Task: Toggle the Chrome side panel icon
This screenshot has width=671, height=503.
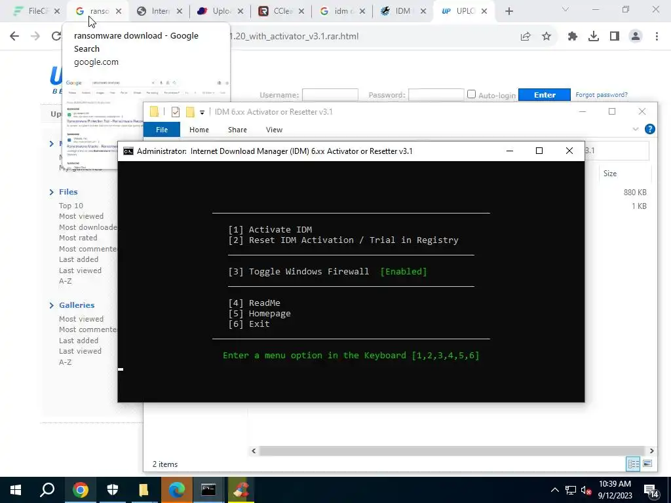Action: click(615, 37)
